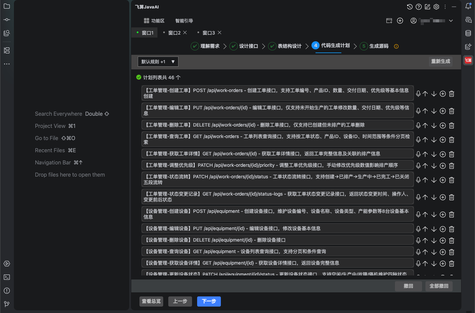Open the Database tool window on right sidebar

pos(468,33)
